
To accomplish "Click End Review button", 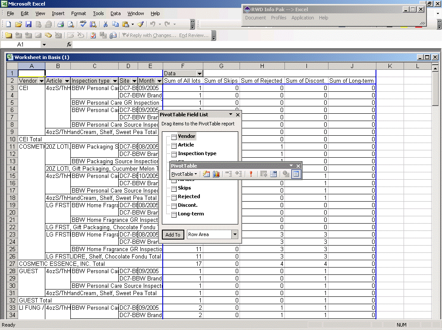I will tap(194, 35).
